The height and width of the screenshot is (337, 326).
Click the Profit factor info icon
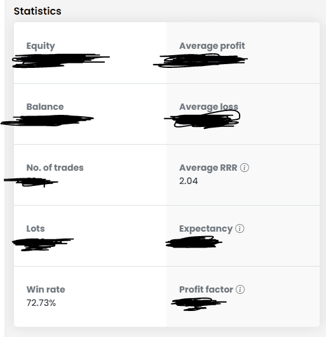(x=240, y=289)
